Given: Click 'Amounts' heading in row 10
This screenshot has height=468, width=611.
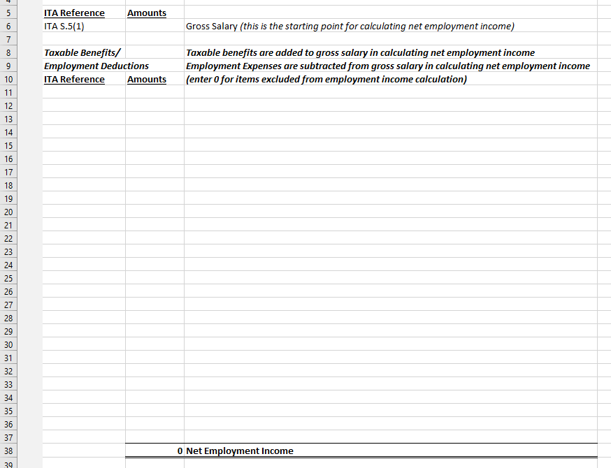Looking at the screenshot, I should [147, 79].
